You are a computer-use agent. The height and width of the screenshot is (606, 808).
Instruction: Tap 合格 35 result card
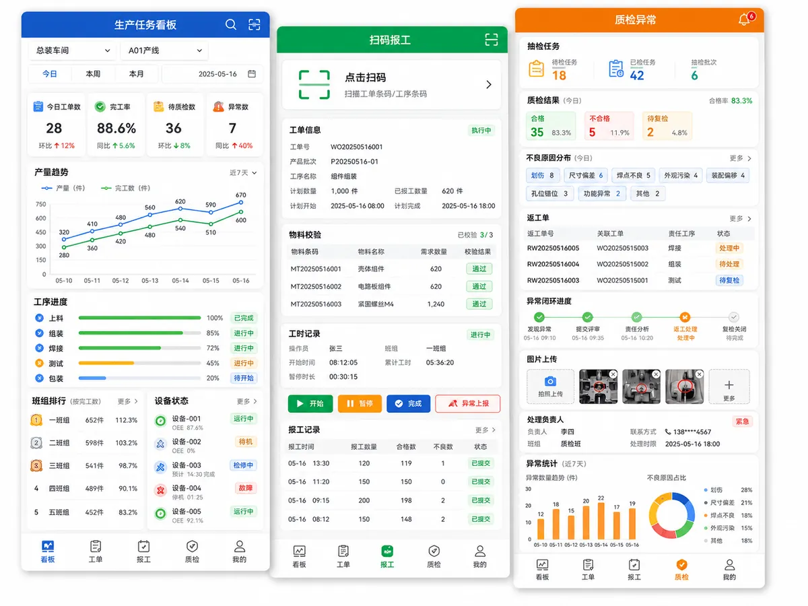pos(551,126)
